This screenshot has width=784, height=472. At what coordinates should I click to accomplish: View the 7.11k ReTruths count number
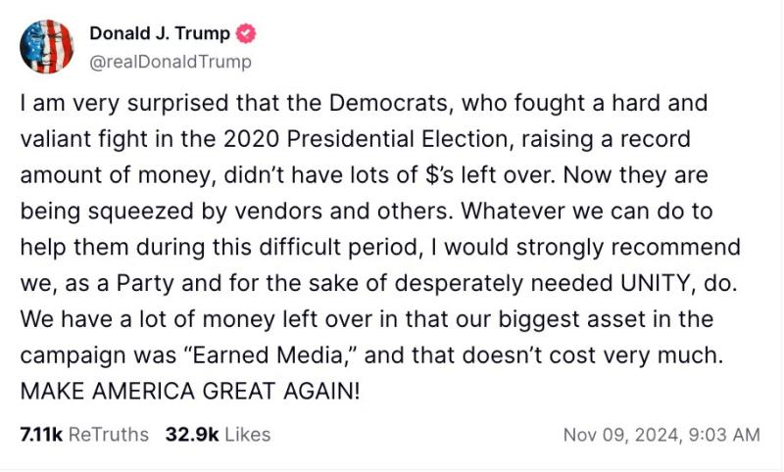coord(40,434)
